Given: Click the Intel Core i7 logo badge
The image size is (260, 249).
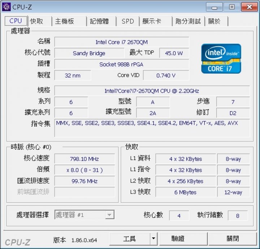Looking at the screenshot, I should point(221,58).
